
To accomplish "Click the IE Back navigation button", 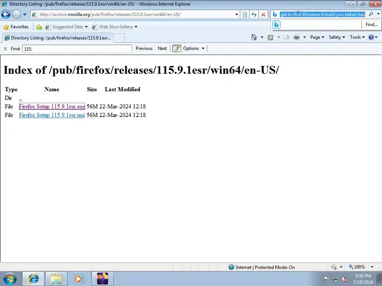I will pyautogui.click(x=6, y=15).
